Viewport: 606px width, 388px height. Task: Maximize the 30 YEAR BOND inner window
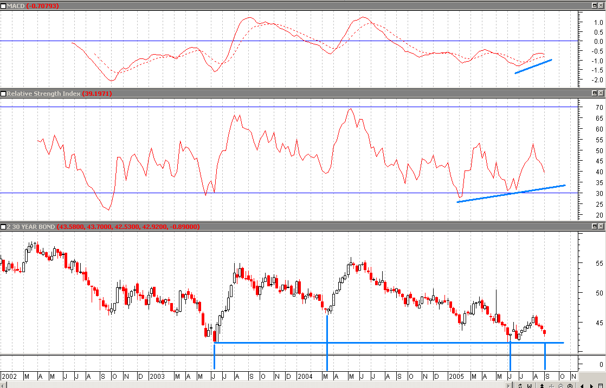click(595, 226)
